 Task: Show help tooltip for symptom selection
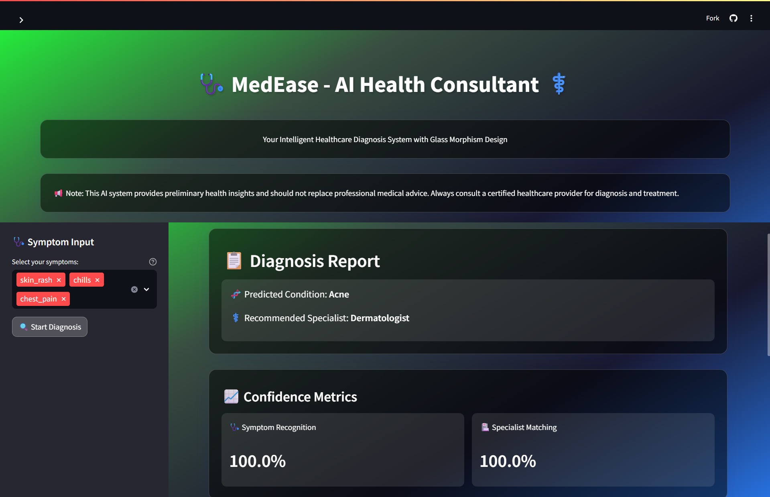153,262
